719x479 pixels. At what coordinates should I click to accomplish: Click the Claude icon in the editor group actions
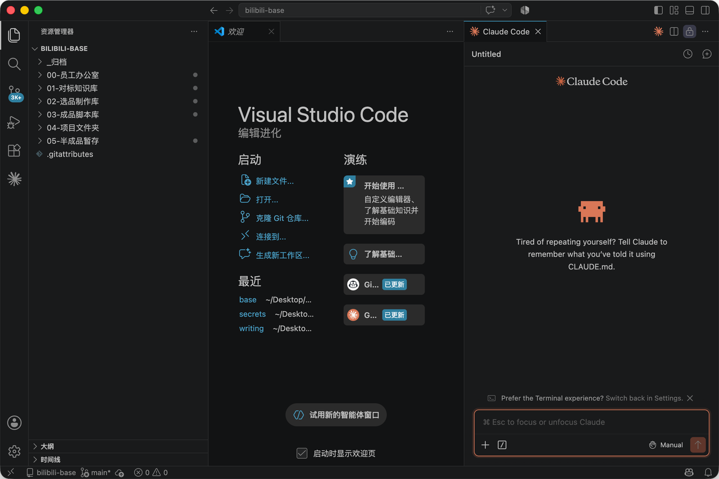[658, 31]
